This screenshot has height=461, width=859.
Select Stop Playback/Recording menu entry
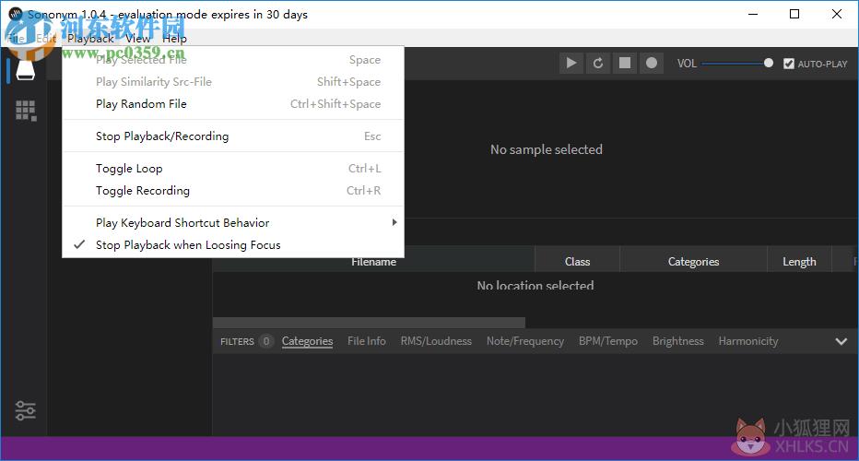coord(233,136)
